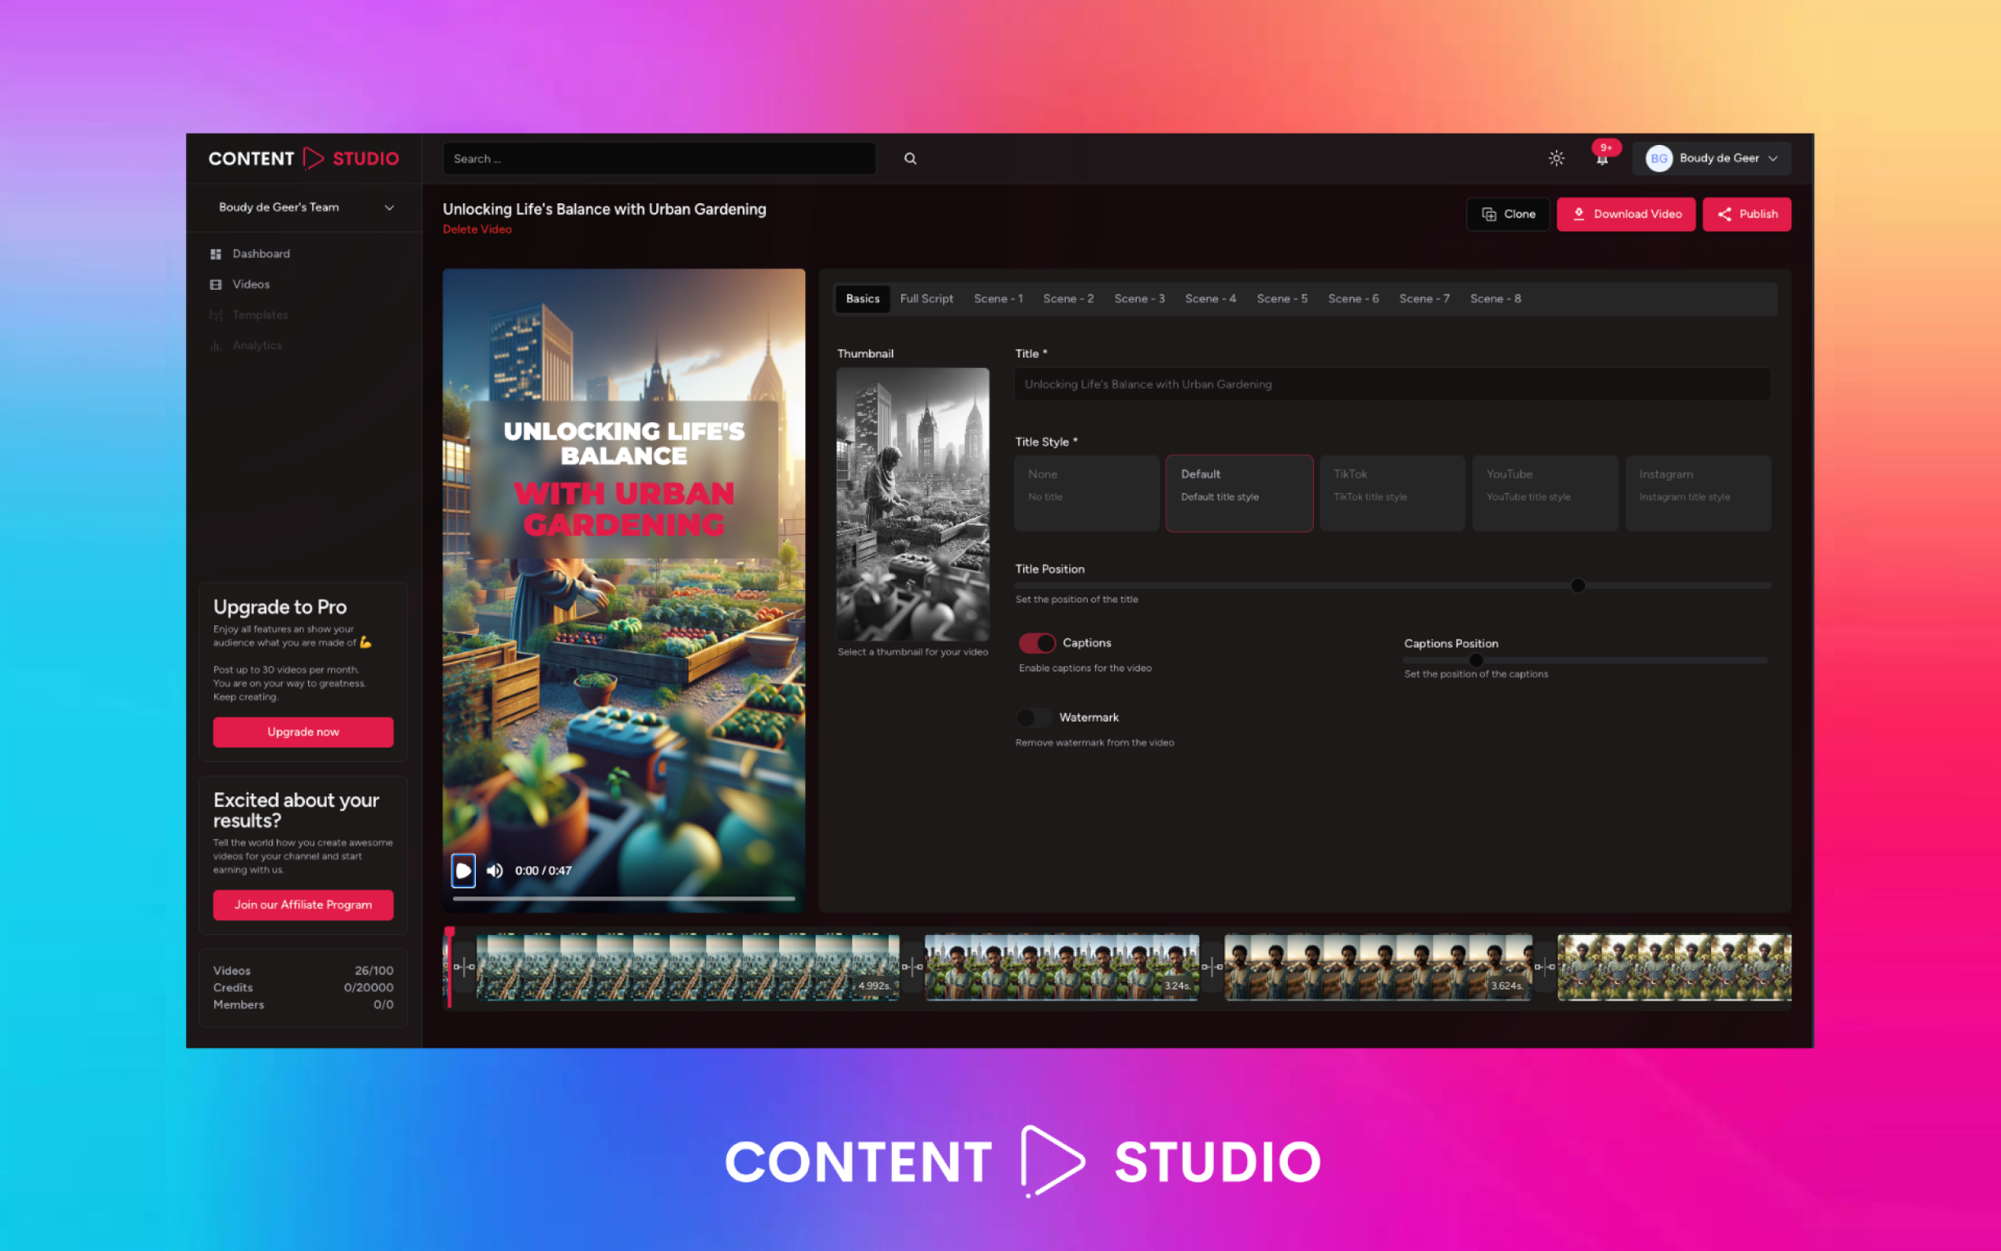Click the Videos count "26/100"
Viewport: 2001px width, 1251px height.
point(374,971)
